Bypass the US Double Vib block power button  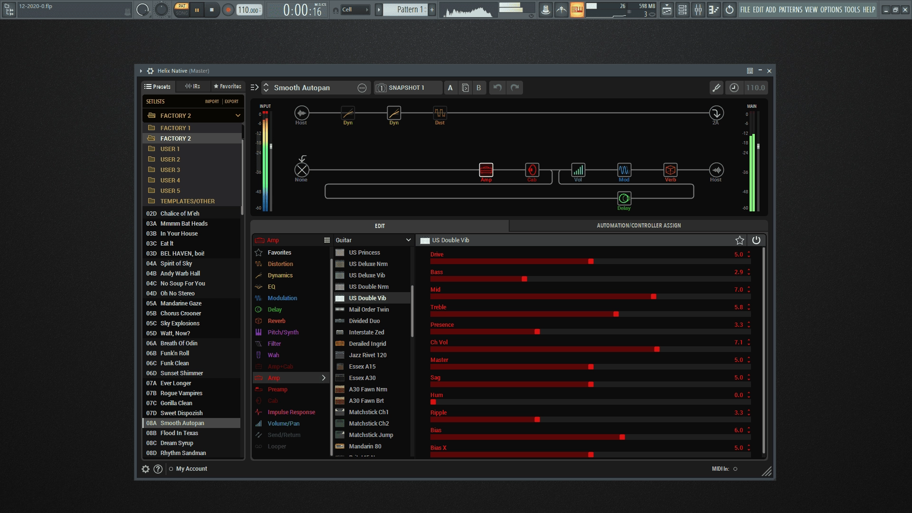[756, 240]
